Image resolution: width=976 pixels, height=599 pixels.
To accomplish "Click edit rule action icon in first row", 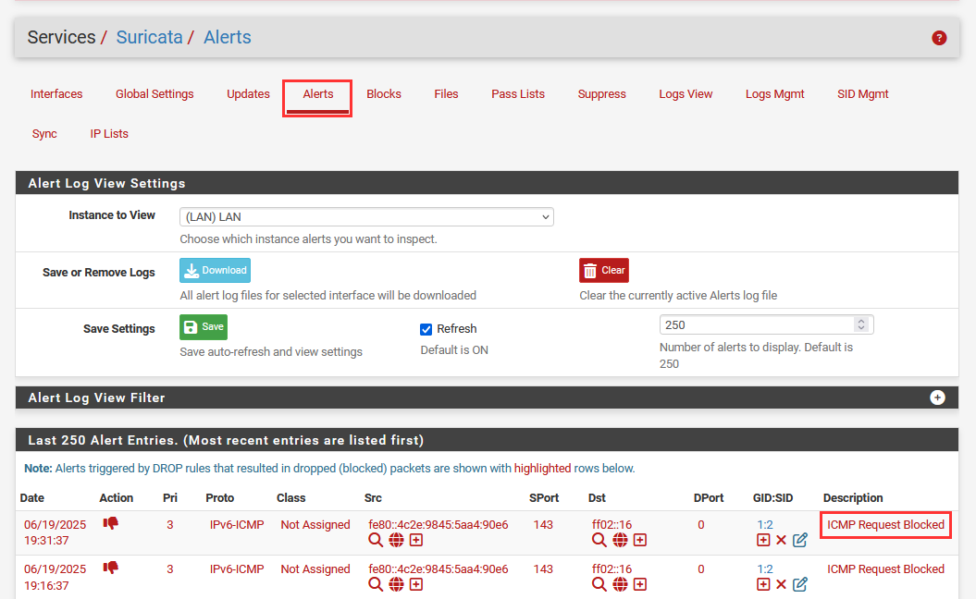I will (x=800, y=540).
